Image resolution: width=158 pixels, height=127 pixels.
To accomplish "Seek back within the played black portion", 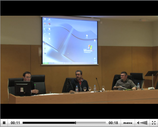I will click(49, 123).
